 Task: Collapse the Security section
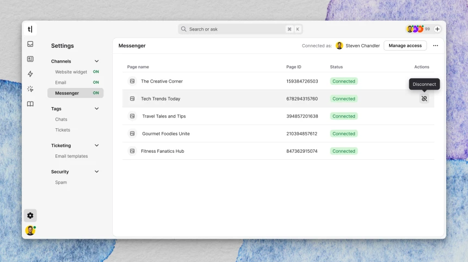tap(97, 172)
